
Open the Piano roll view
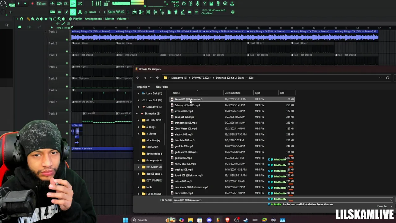coord(141,12)
